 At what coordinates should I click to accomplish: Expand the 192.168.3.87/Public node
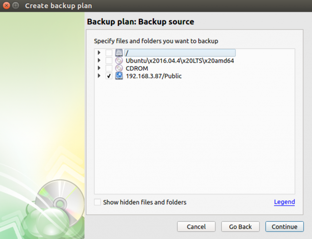click(x=99, y=76)
